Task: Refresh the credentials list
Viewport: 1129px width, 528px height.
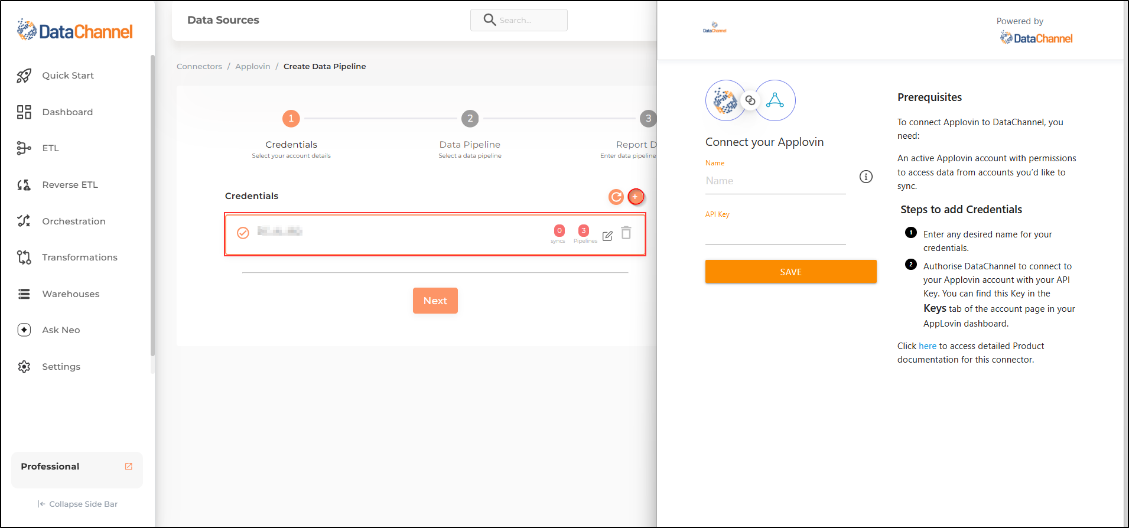Action: (616, 197)
